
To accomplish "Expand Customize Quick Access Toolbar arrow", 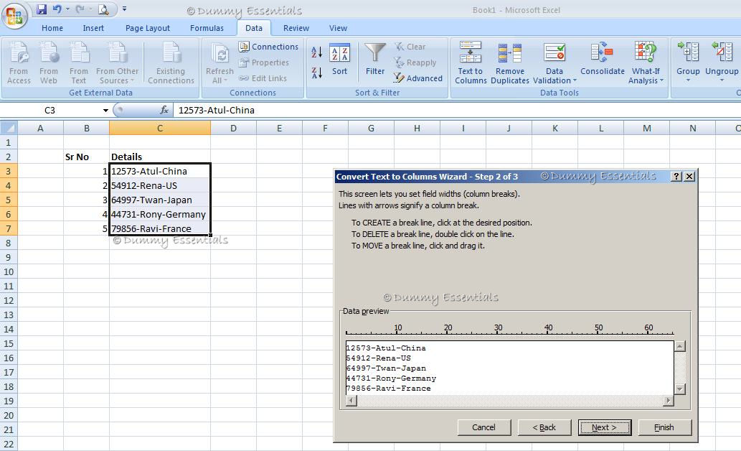I will point(124,9).
